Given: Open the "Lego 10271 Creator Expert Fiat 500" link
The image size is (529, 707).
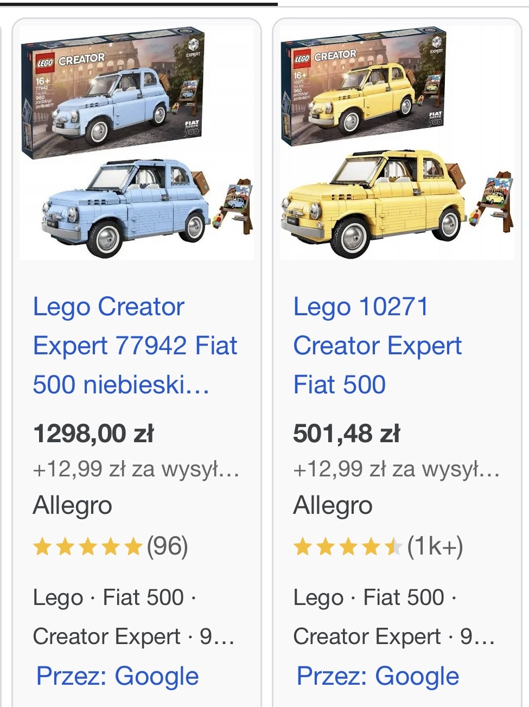Looking at the screenshot, I should 378,346.
